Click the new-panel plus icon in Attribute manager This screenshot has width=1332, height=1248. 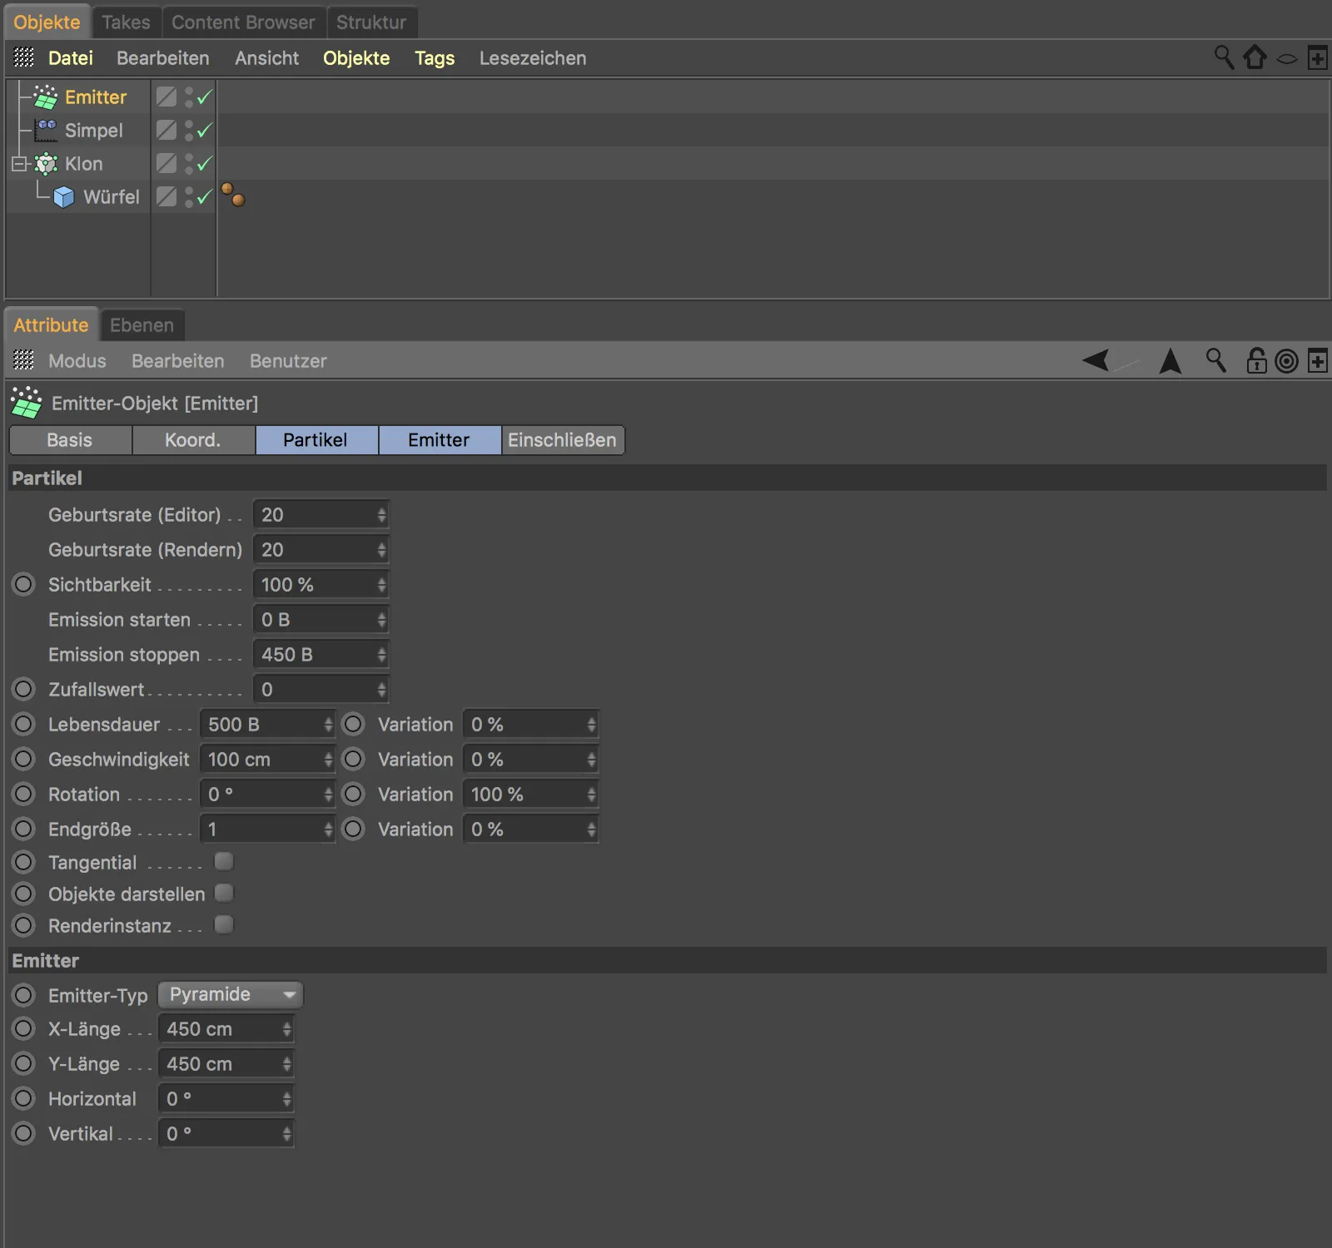tap(1318, 361)
